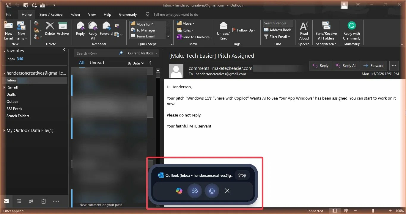Image resolution: width=406 pixels, height=214 pixels.
Task: Open the Address Book
Action: [277, 30]
